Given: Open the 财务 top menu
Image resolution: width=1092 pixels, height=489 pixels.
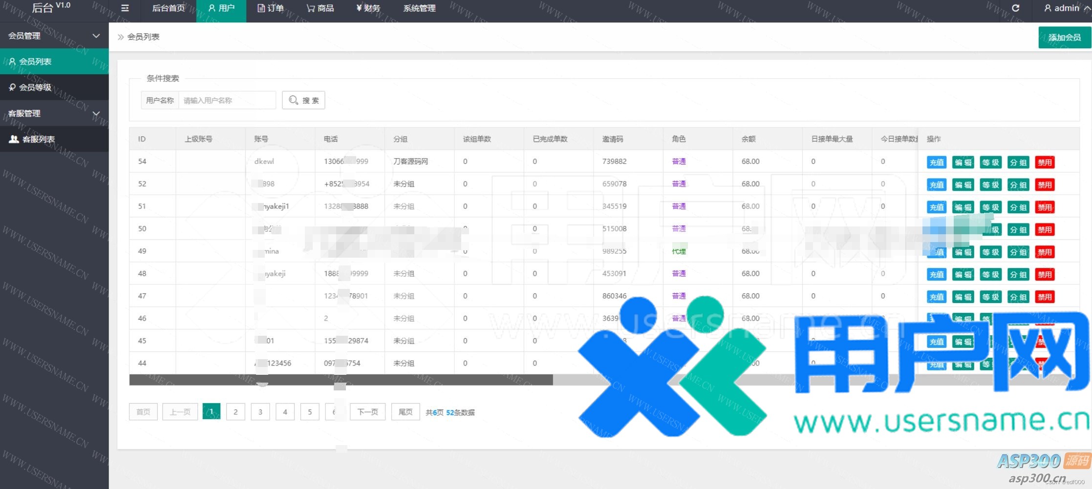Looking at the screenshot, I should click(368, 8).
